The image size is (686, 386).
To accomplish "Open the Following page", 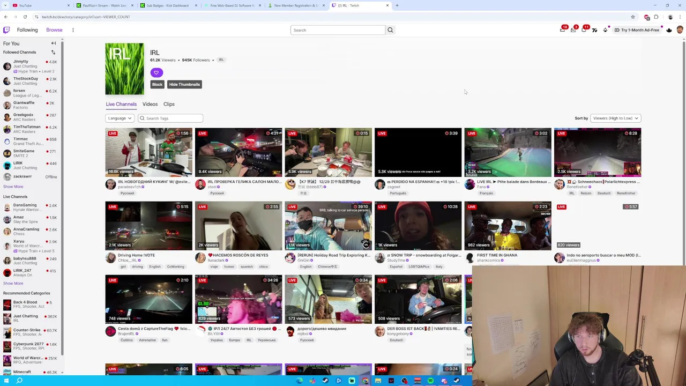I will point(27,30).
